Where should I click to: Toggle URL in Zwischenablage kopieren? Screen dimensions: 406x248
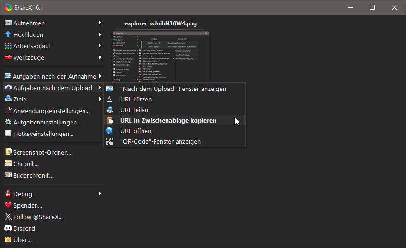(x=174, y=120)
